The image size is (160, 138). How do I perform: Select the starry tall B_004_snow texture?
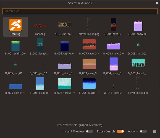pyautogui.click(x=114, y=66)
